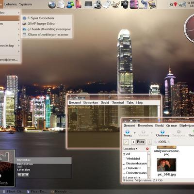Open Terminal menu in terminal window
194x194 pixels.
click(118, 103)
